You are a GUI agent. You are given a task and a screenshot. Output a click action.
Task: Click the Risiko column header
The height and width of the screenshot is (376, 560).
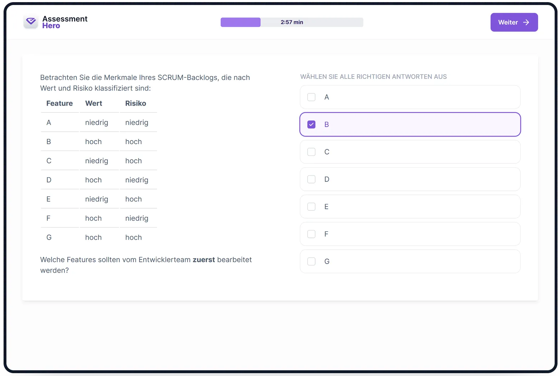pyautogui.click(x=136, y=103)
